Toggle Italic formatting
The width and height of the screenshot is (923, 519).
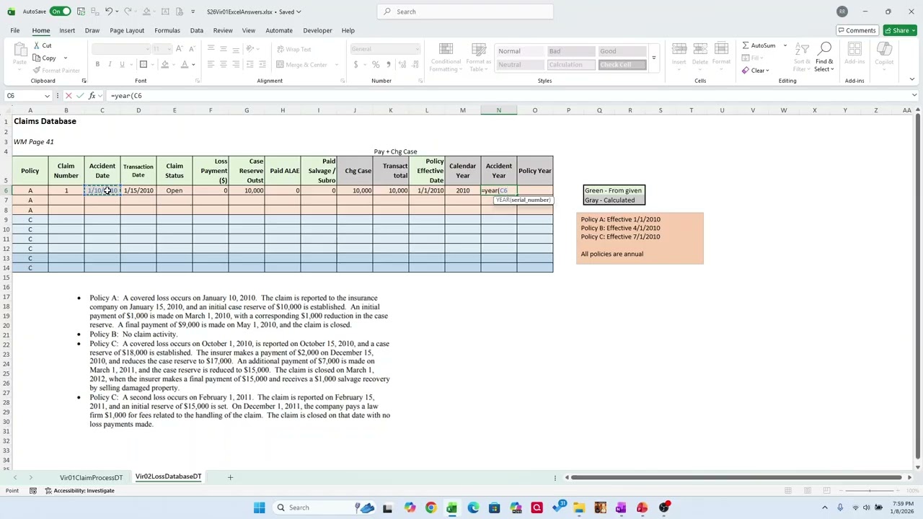pos(110,65)
